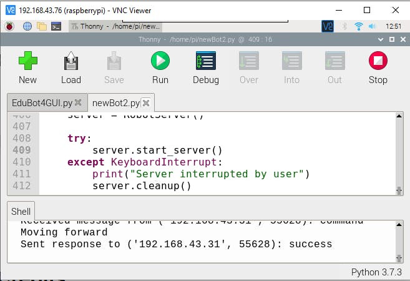Image resolution: width=410 pixels, height=281 pixels.
Task: Click the Bluetooth tray icon
Action: click(344, 26)
